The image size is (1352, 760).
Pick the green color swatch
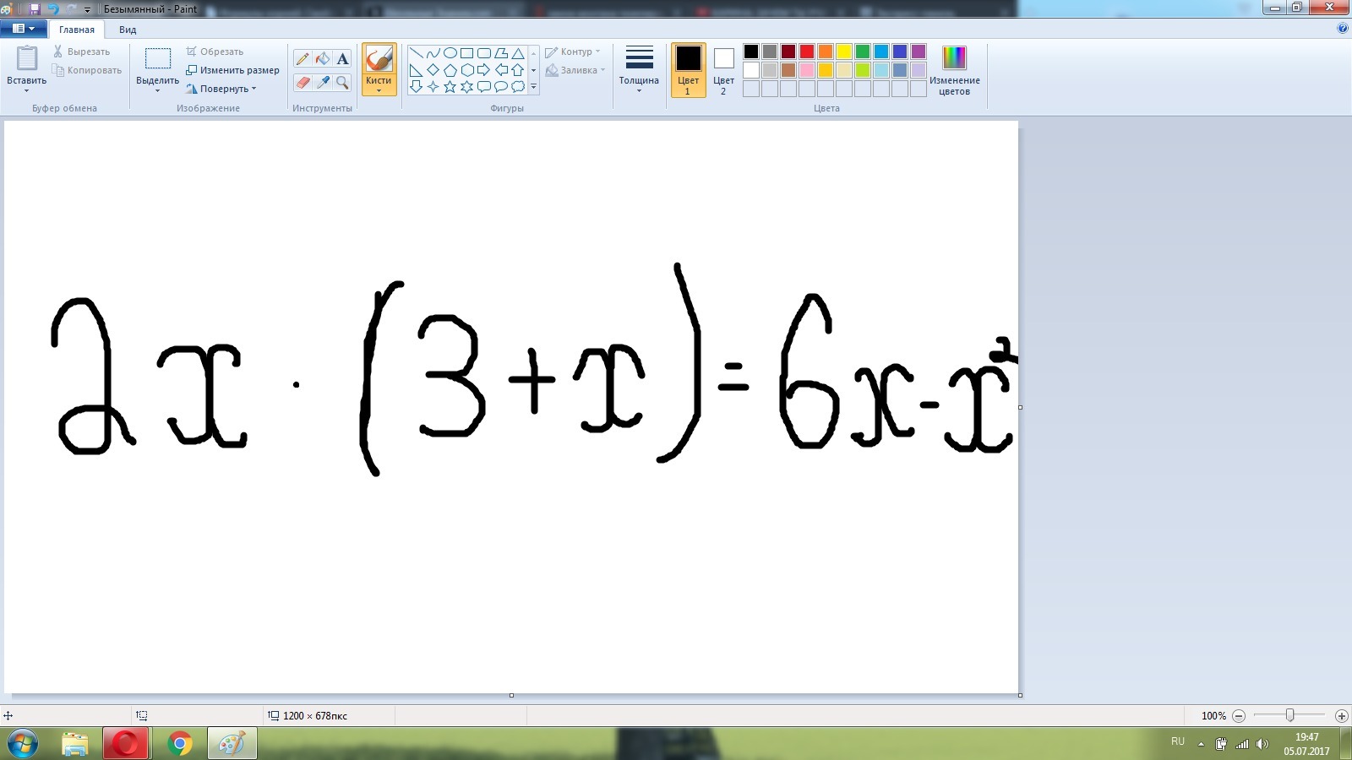point(863,52)
